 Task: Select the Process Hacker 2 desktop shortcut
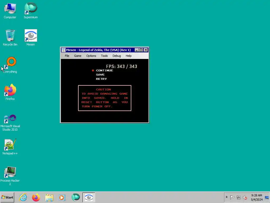pos(10,176)
